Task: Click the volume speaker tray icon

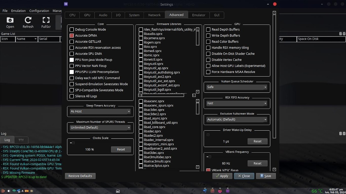Action: [9, 191]
